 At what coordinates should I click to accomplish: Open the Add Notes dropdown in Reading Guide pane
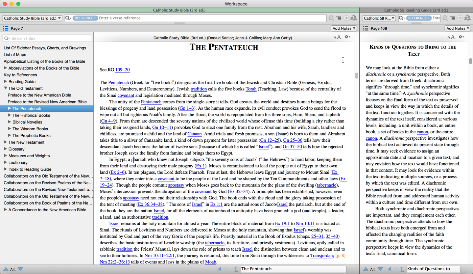click(458, 28)
